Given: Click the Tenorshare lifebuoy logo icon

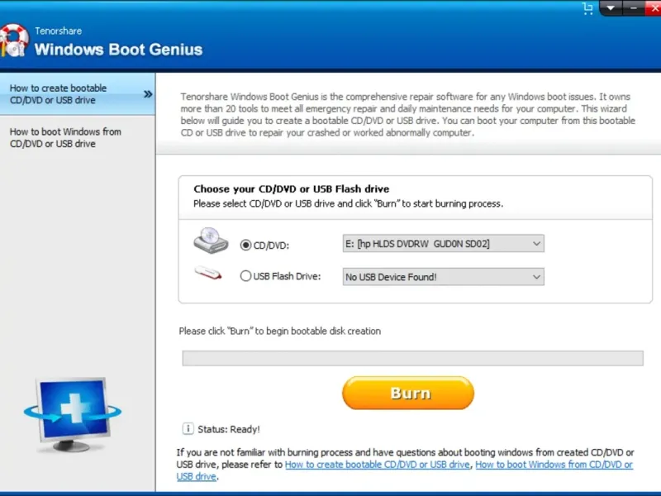Looking at the screenshot, I should coord(14,41).
